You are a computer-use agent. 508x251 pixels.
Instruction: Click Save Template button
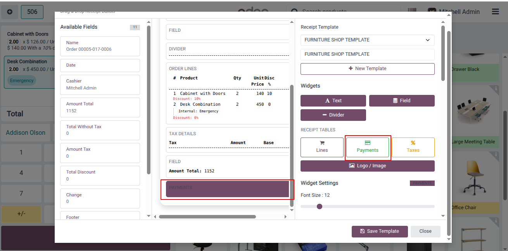point(380,231)
